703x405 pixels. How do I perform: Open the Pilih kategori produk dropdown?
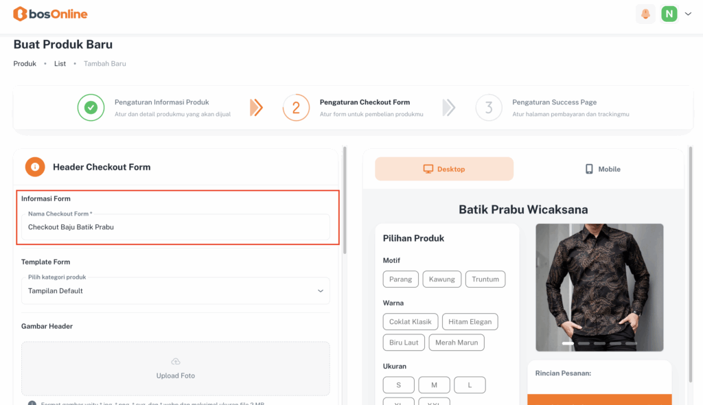[175, 291]
